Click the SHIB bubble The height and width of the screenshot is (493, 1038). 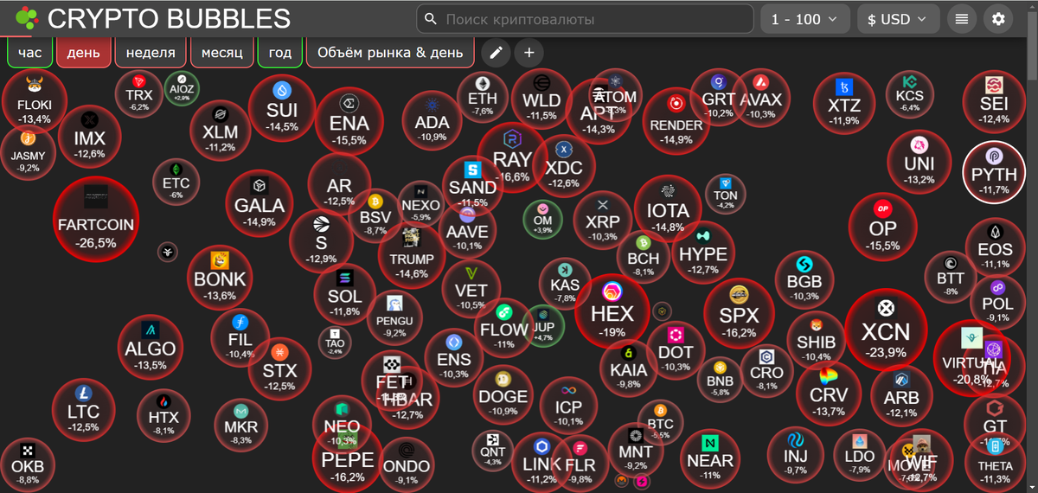(816, 340)
